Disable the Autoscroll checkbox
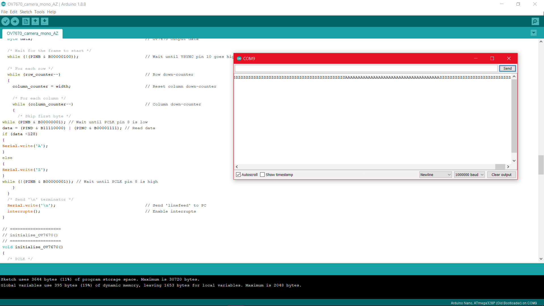 (x=238, y=175)
